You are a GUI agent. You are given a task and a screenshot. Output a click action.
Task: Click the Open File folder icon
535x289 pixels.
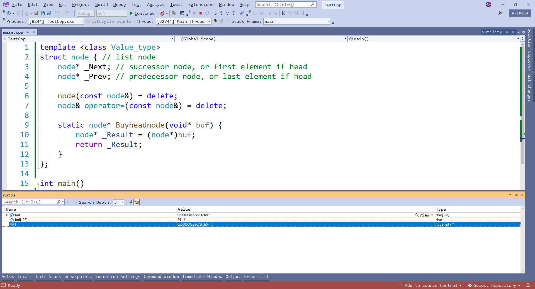pos(37,13)
